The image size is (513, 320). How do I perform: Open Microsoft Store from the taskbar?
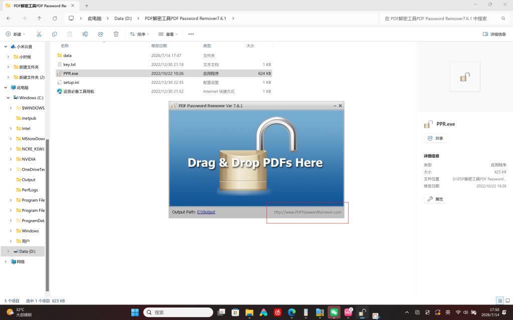[235, 312]
